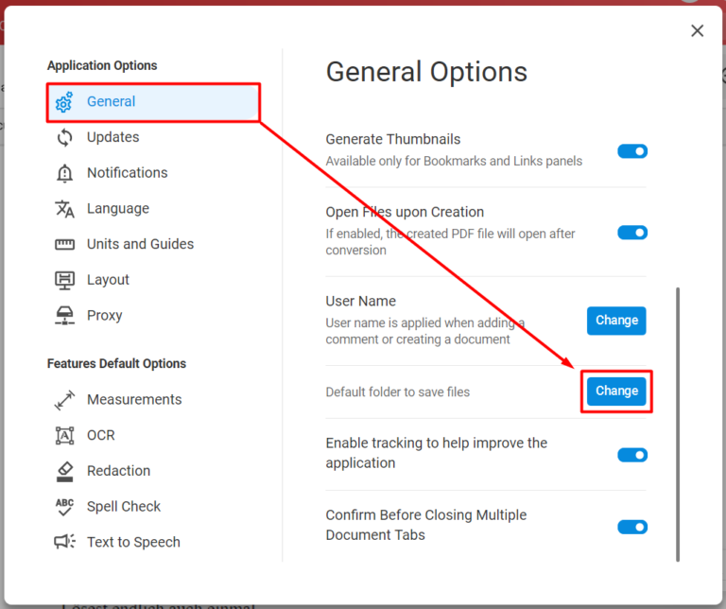The height and width of the screenshot is (609, 726).
Task: Click the General gear icon
Action: 64,102
